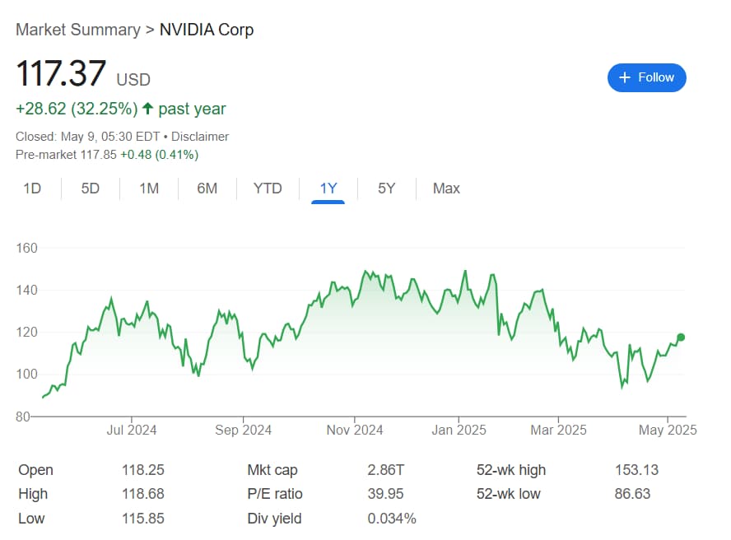Click the 52-wk high value 153.13

(x=636, y=470)
